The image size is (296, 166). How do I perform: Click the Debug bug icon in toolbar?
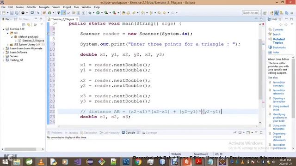(x=90, y=13)
